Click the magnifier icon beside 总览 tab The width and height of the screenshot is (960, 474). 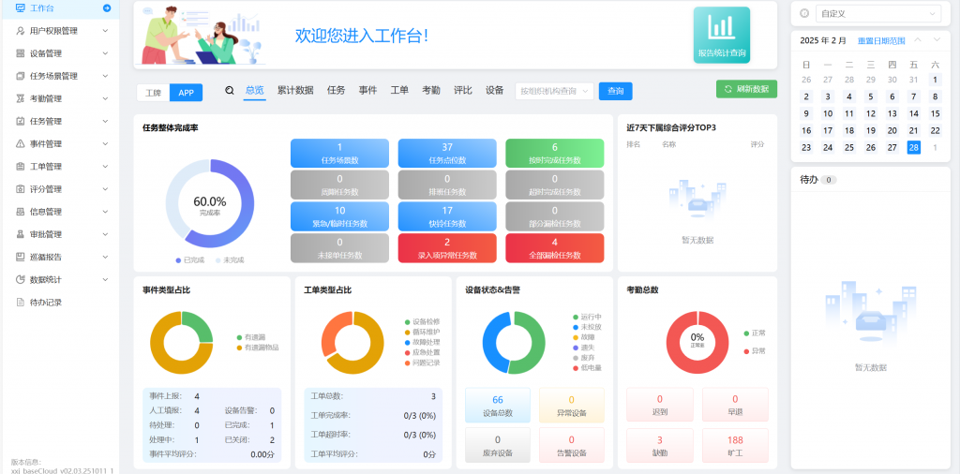point(230,91)
